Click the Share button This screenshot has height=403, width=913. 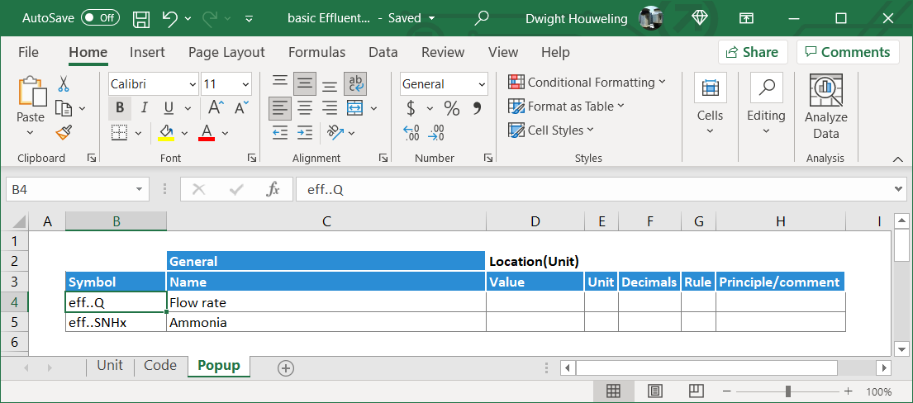pos(752,52)
